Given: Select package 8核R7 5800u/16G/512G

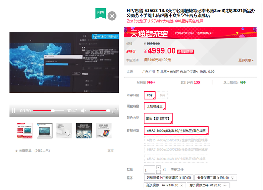Looking at the screenshot, I should [177, 149].
